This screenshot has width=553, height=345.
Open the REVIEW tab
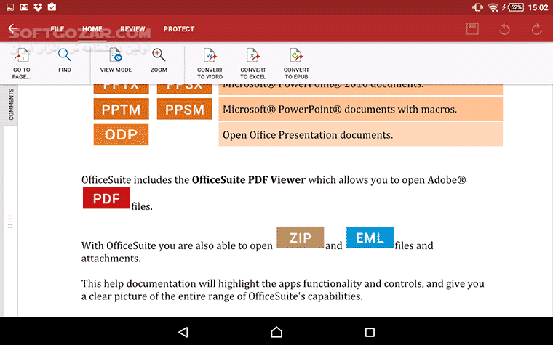click(132, 29)
